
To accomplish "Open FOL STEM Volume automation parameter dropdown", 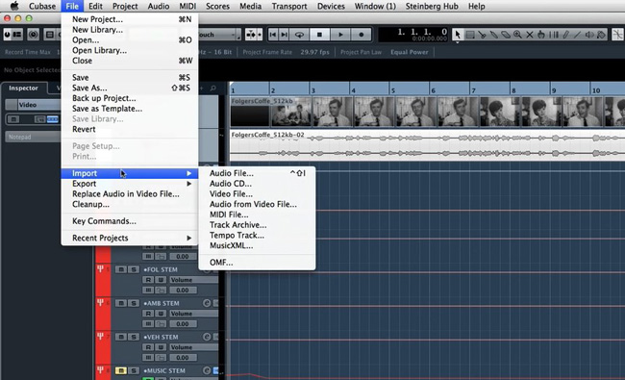I will 194,280.
